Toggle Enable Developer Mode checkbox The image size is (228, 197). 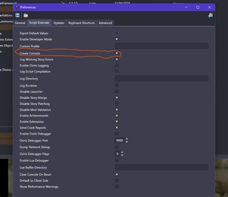pyautogui.click(x=117, y=39)
